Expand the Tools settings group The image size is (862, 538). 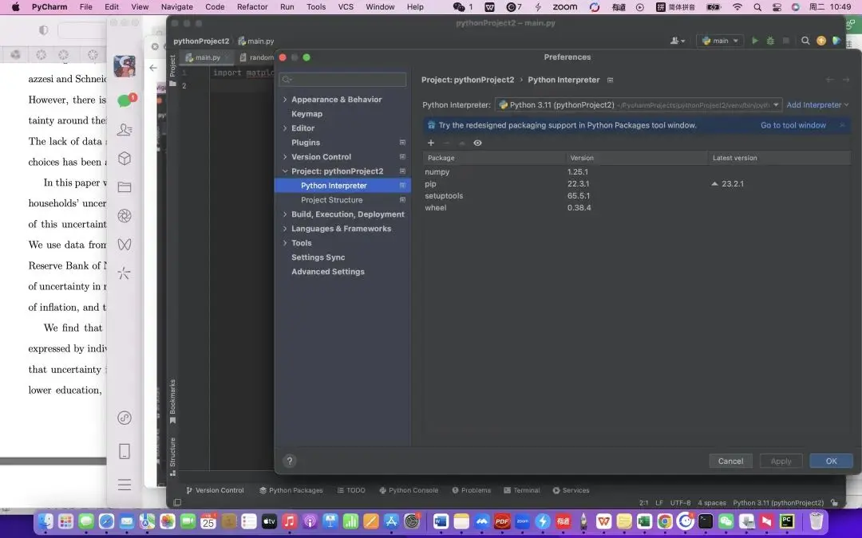(x=285, y=242)
